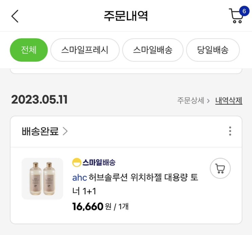This screenshot has width=252, height=235.
Task: Open the three-dot menu for the order
Action: [x=230, y=131]
